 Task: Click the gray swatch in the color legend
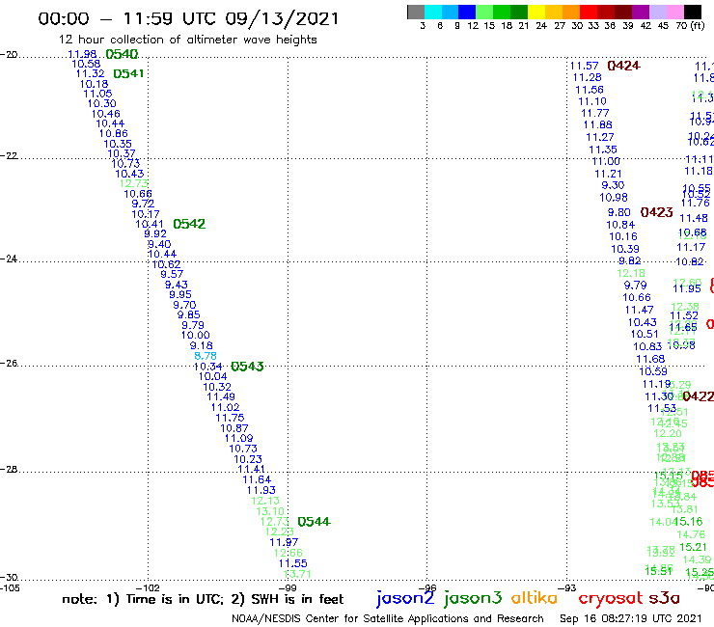[416, 12]
